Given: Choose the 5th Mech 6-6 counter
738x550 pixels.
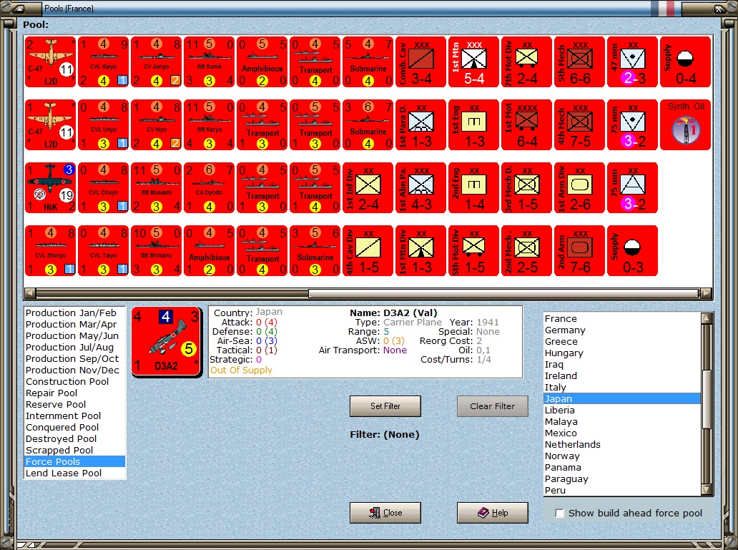Looking at the screenshot, I should (x=580, y=62).
